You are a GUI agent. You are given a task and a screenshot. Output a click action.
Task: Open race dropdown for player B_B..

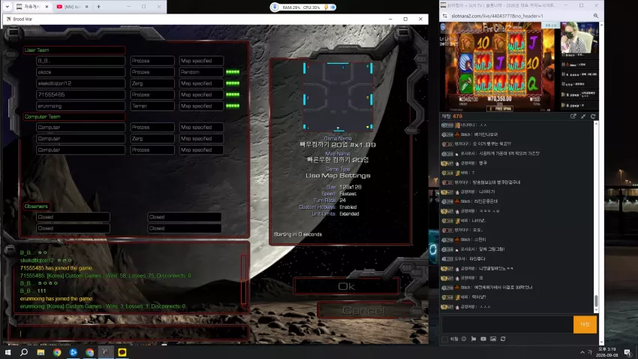pyautogui.click(x=152, y=61)
